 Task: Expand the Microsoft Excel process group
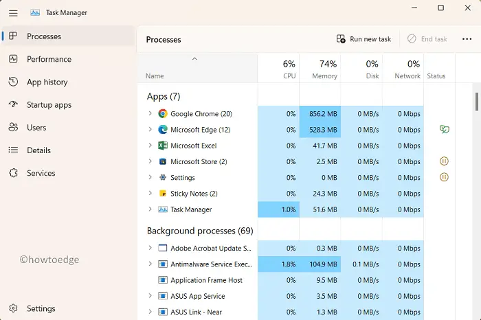click(150, 146)
